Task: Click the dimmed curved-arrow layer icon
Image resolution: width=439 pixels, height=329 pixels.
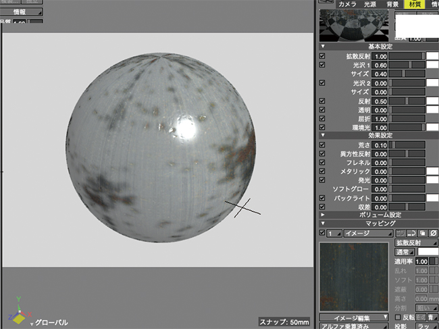Action: [401, 233]
